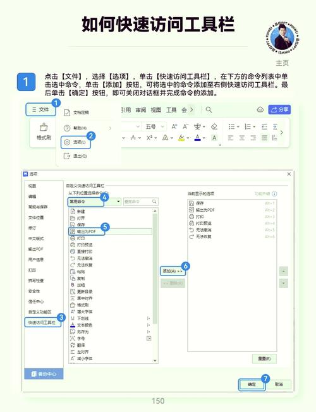Viewport: 316px width, 412px height.
Task: Open 常规与保存 in options sidebar
Action: tap(38, 207)
